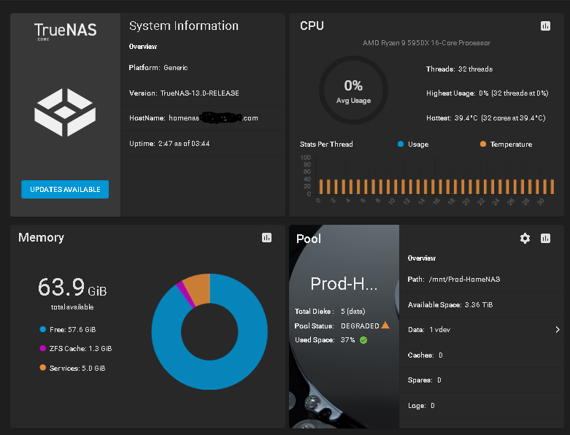The image size is (570, 435).
Task: Click the Hottest 39.4°C value
Action: 500,118
